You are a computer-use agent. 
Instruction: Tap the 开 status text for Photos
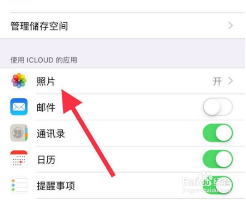(217, 81)
